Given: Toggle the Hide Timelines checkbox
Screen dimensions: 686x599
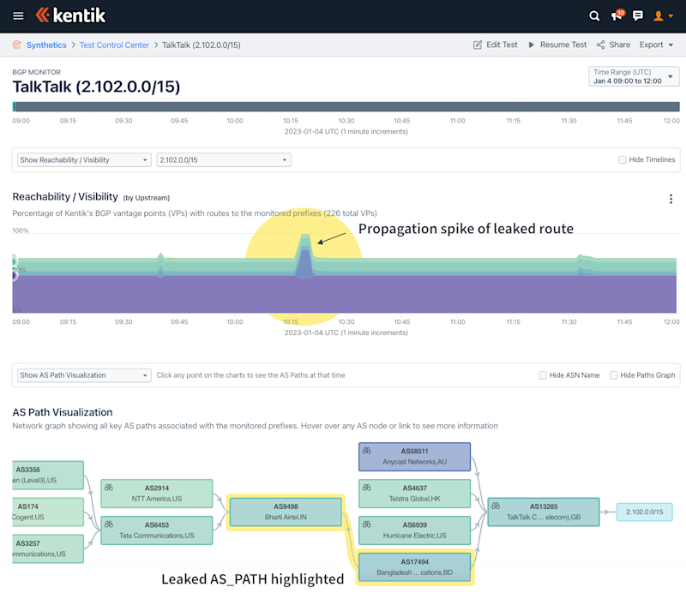Looking at the screenshot, I should pos(623,160).
